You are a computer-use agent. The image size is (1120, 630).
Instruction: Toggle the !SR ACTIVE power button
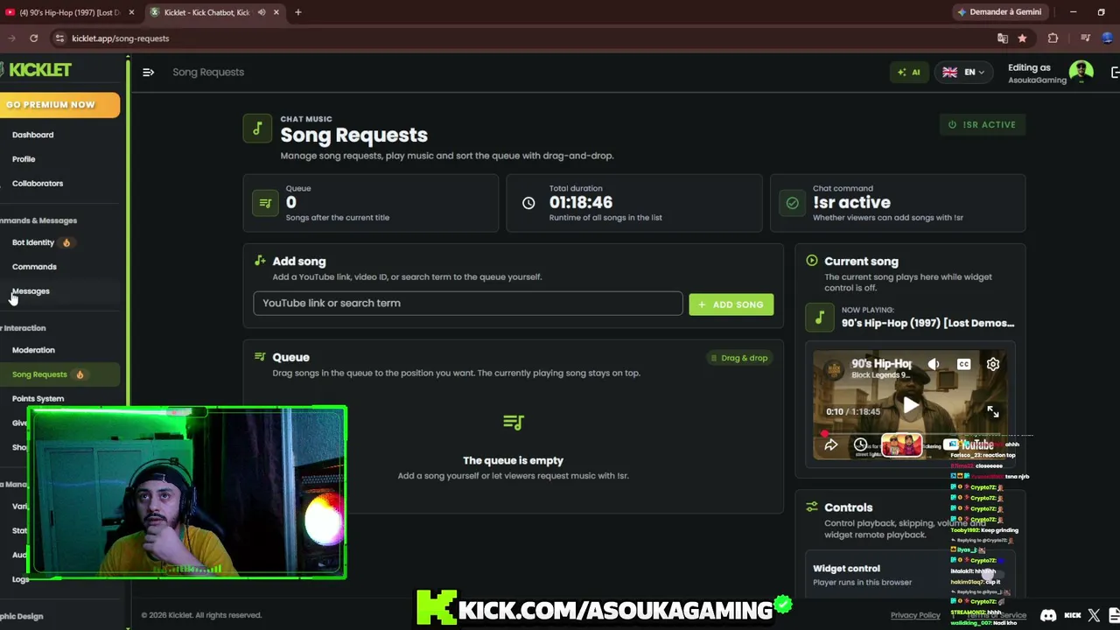tap(983, 124)
